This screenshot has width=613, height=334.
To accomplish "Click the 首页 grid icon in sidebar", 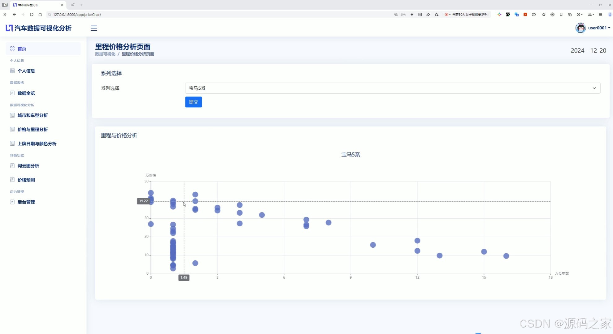I will coord(12,49).
